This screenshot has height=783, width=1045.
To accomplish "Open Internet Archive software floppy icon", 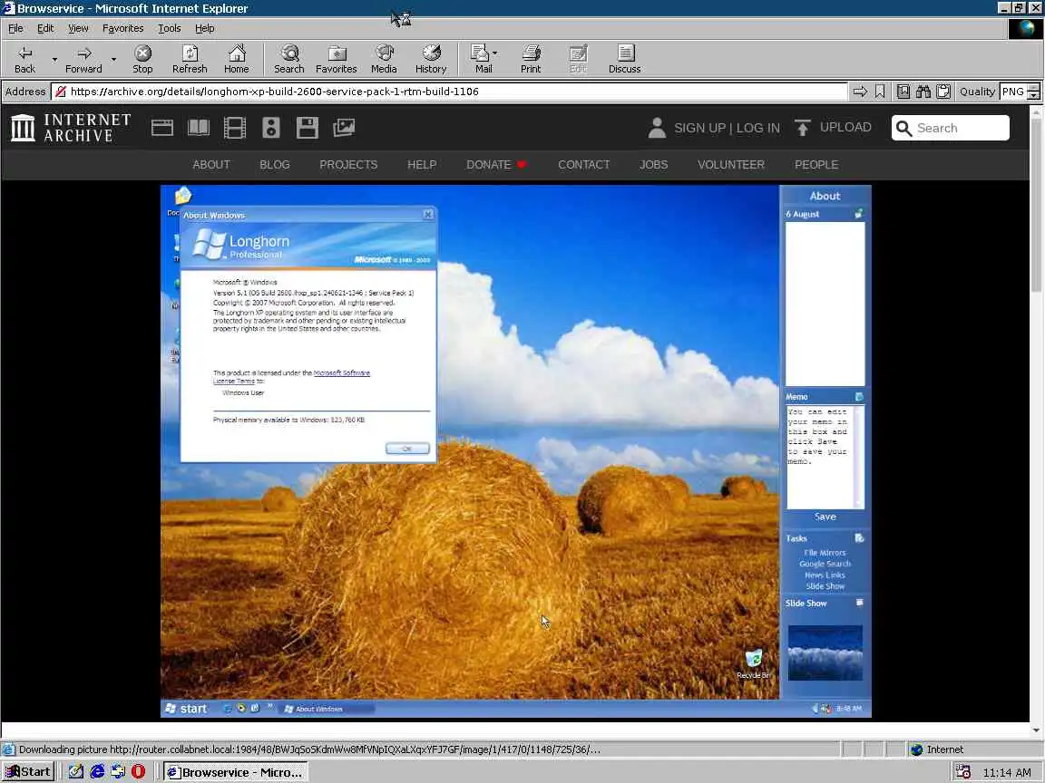I will (x=308, y=128).
